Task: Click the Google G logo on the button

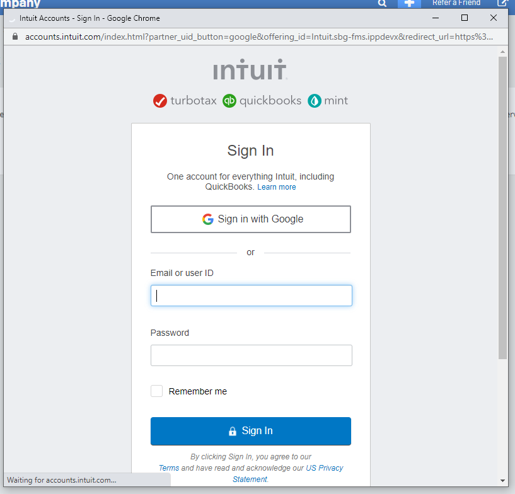Action: click(x=207, y=219)
